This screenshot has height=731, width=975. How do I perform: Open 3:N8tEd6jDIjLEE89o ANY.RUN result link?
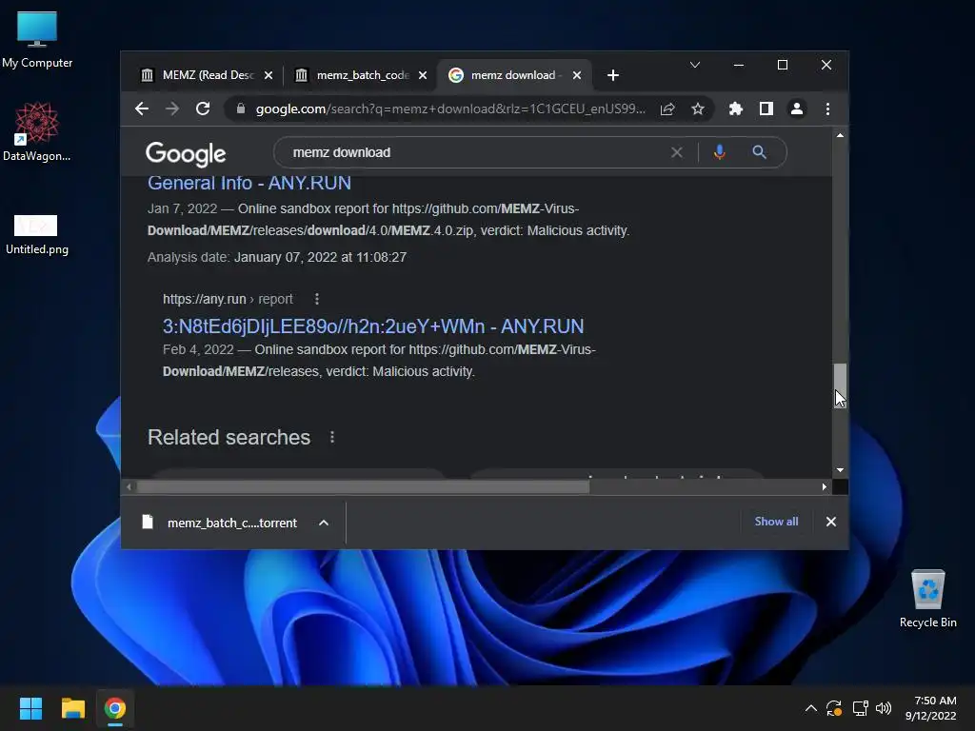[373, 326]
